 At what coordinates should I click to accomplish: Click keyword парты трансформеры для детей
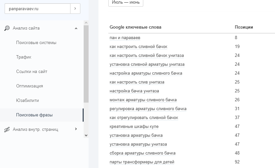[142, 162]
